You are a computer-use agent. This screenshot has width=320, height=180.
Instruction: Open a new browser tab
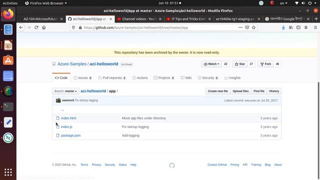point(316,19)
